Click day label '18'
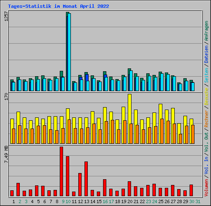 pyautogui.click(x=117, y=201)
